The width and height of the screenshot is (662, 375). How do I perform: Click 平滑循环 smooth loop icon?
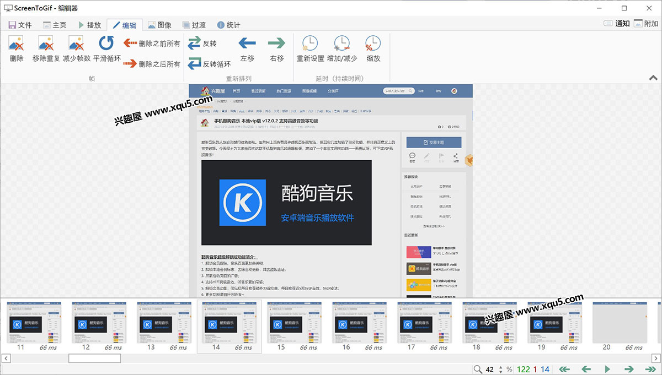tap(106, 44)
